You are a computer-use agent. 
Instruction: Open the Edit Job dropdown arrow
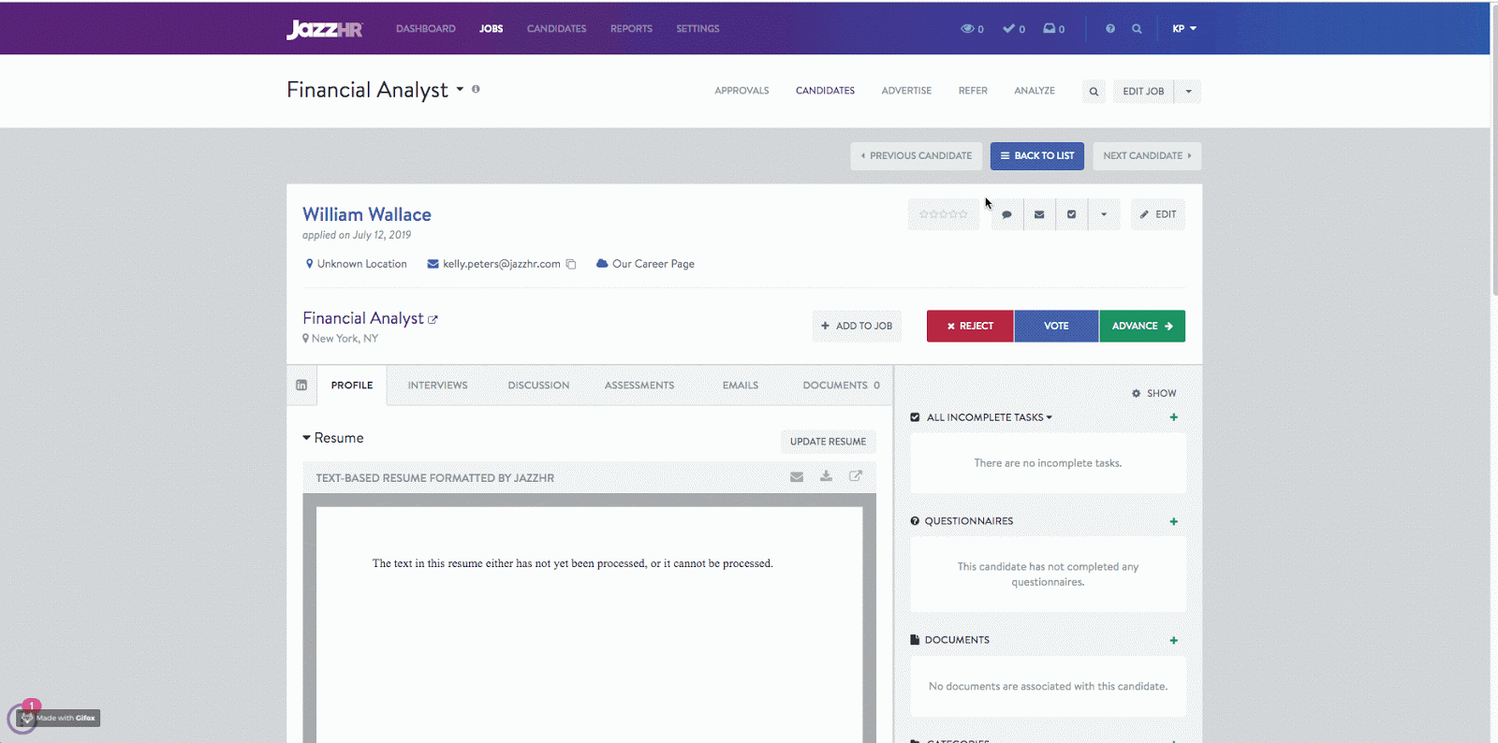[x=1188, y=92]
